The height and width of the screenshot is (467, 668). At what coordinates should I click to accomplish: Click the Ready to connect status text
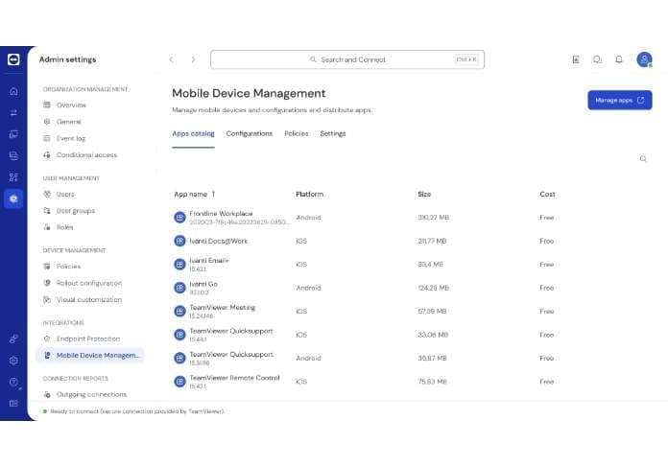coord(137,411)
